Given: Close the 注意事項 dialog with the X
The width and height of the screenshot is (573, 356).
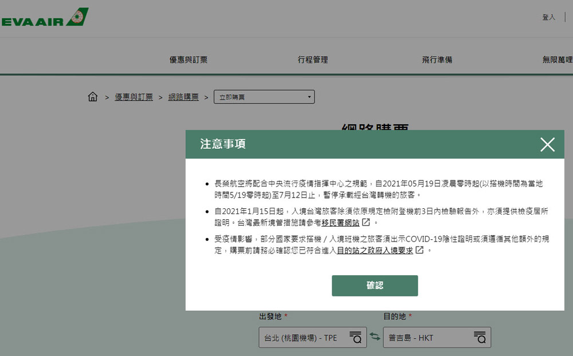Looking at the screenshot, I should click(x=547, y=145).
